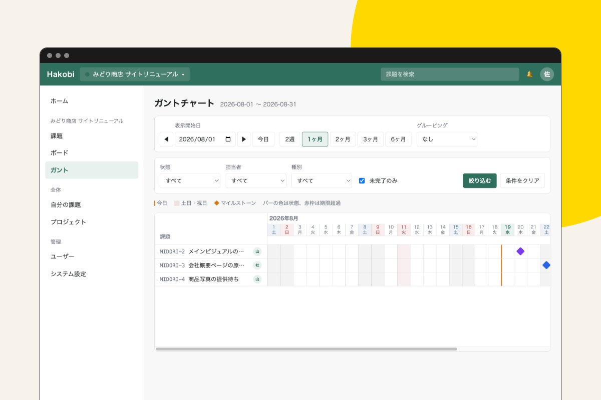Click the 条件をクリア button
The height and width of the screenshot is (400, 601).
(522, 180)
